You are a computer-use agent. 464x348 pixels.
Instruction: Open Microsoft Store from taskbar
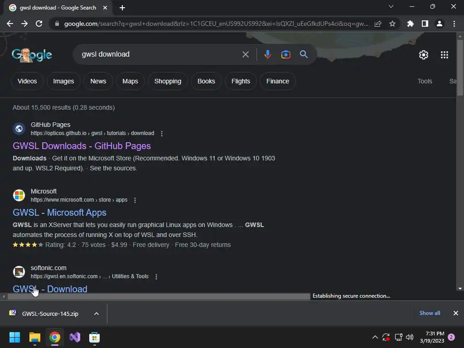point(94,337)
